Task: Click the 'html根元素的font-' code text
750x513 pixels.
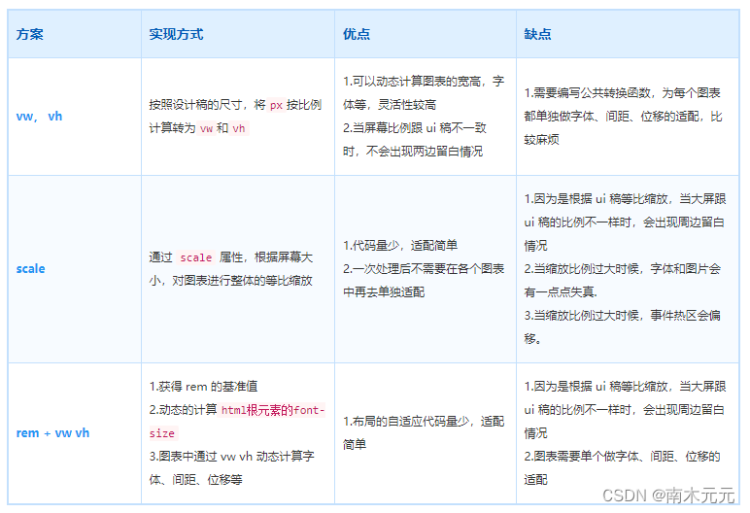Action: [x=273, y=410]
